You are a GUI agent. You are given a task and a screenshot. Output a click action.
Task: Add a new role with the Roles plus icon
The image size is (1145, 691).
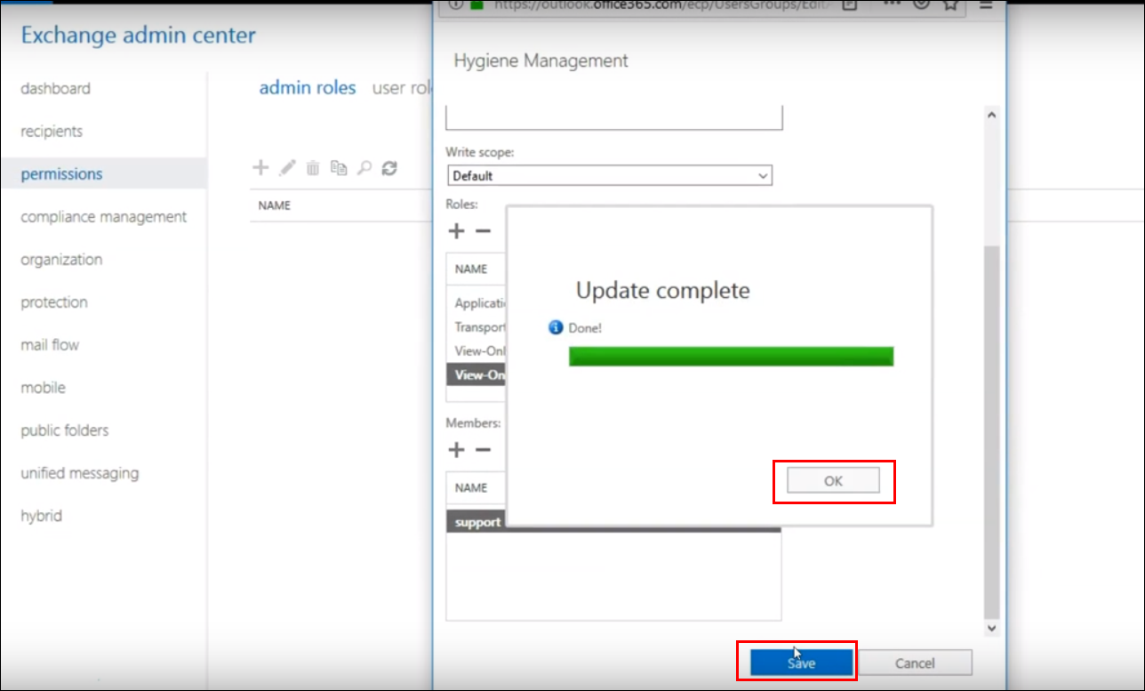456,231
